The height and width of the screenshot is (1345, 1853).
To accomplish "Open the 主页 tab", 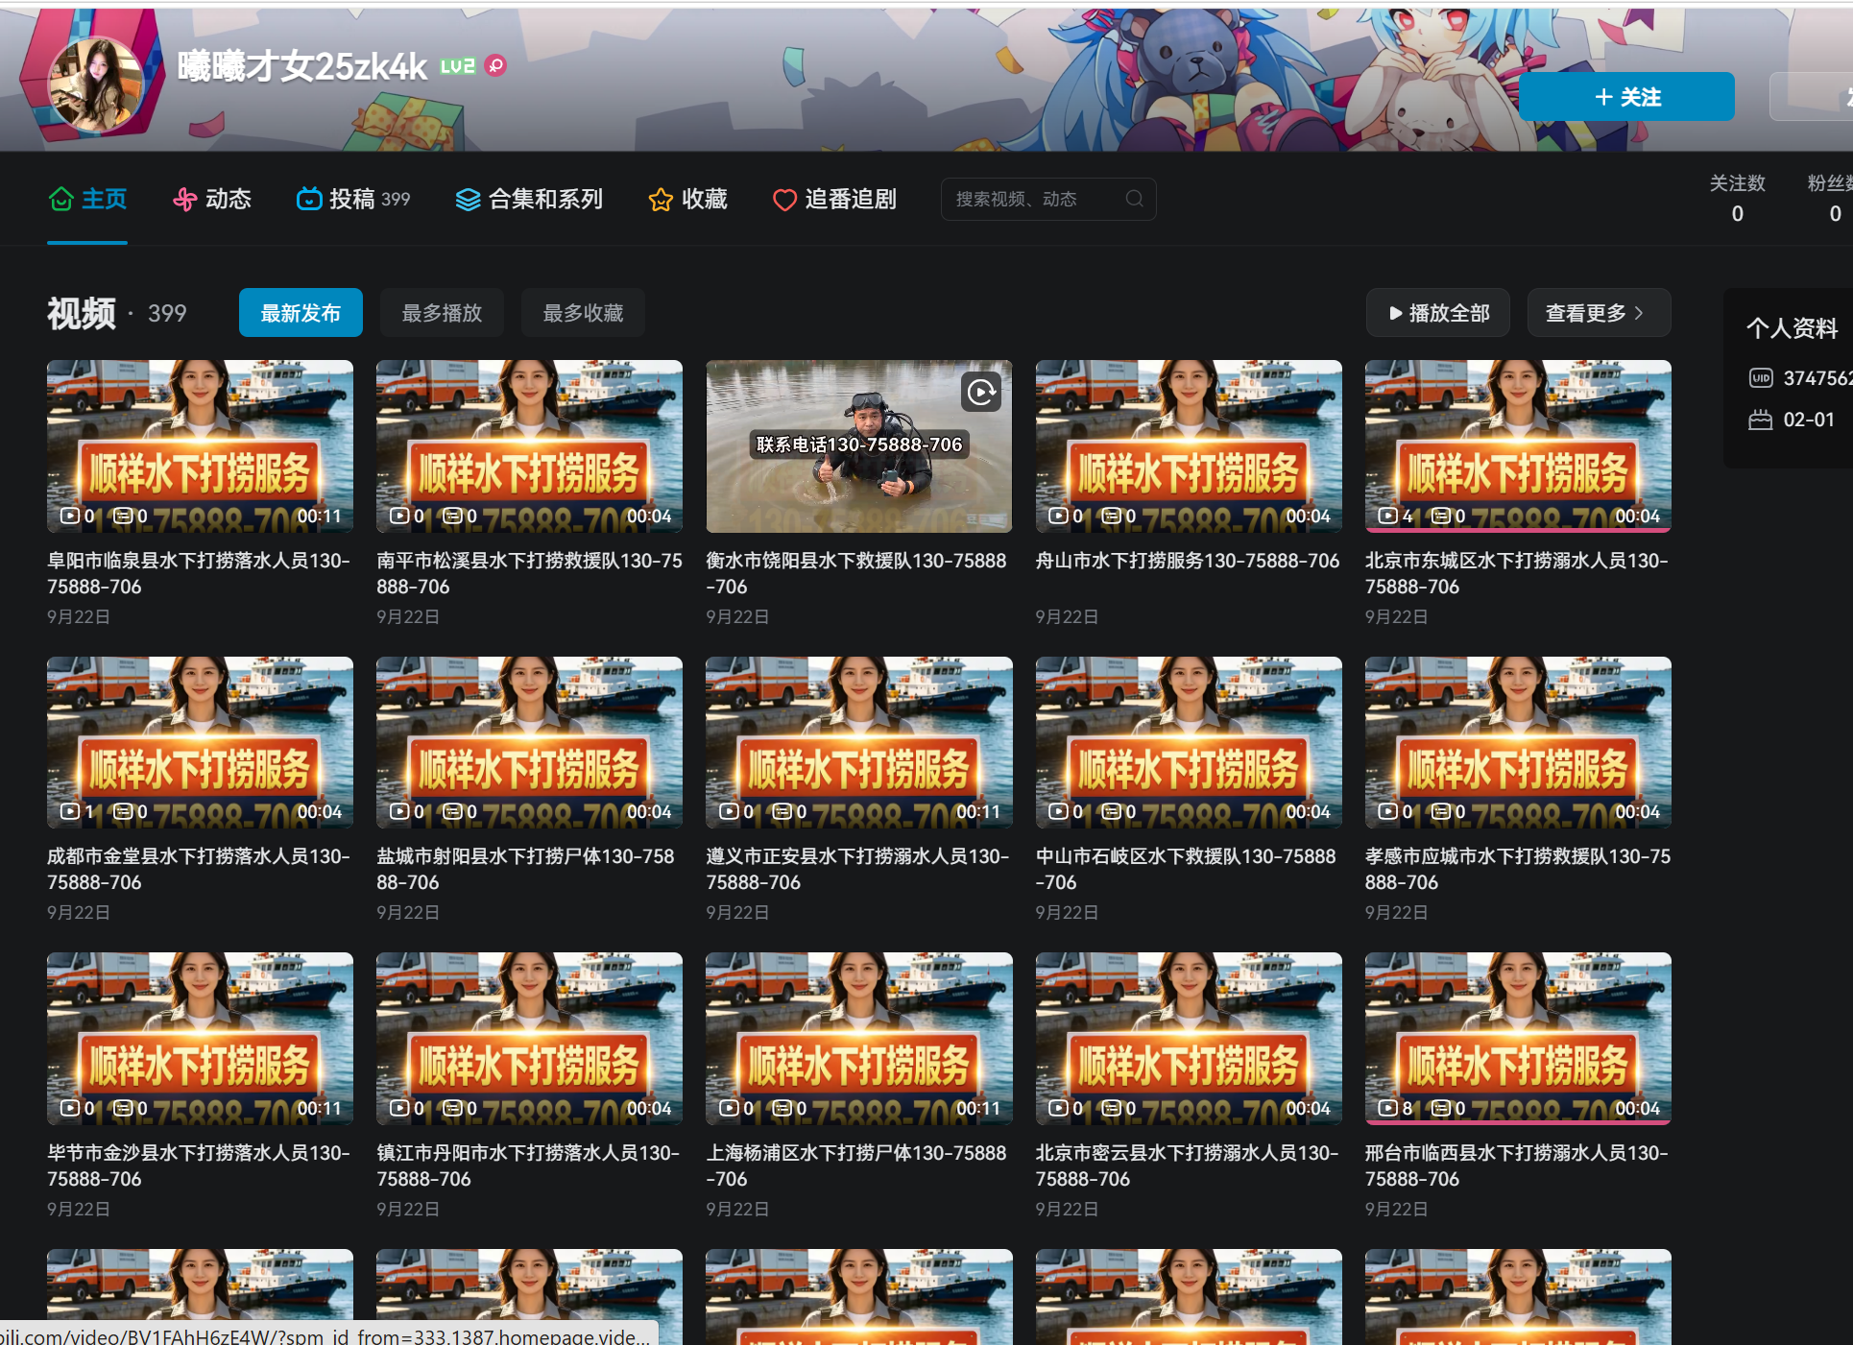I will click(x=87, y=199).
